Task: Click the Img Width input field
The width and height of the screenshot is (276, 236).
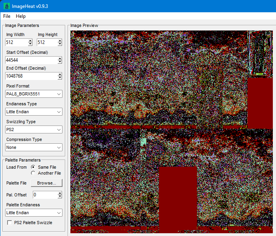Action: pyautogui.click(x=17, y=42)
